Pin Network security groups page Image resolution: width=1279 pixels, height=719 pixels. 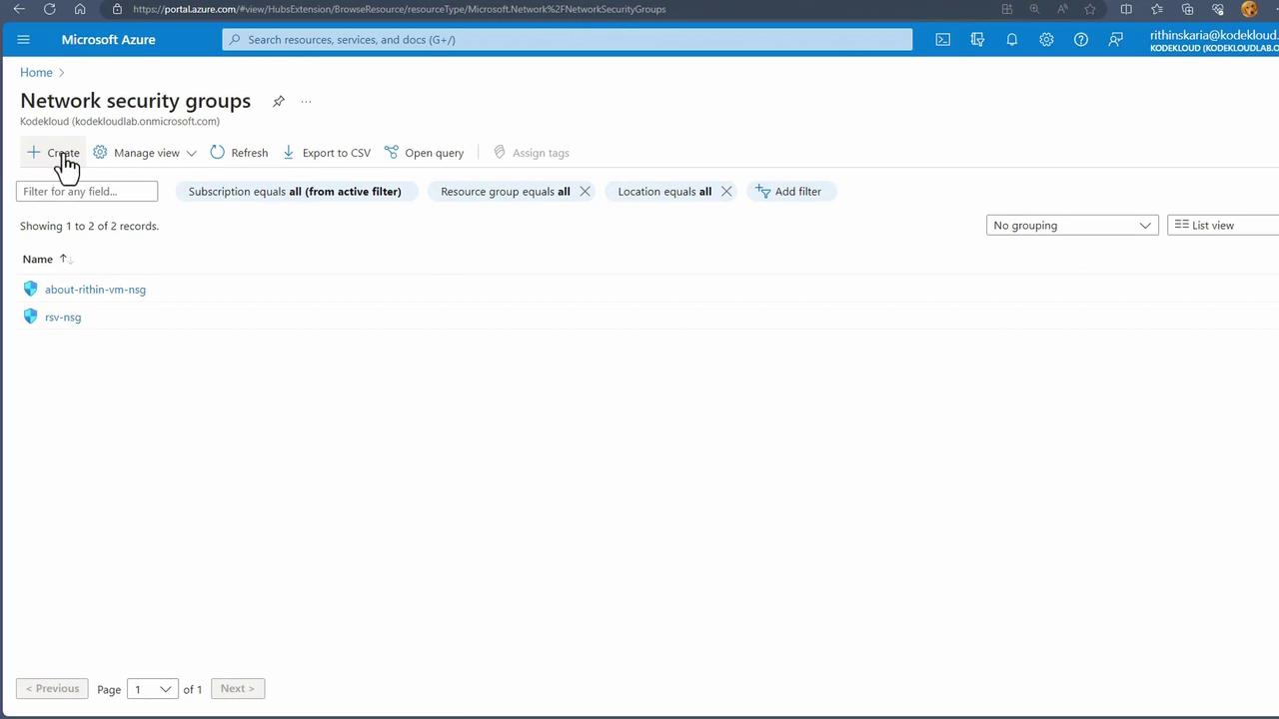(x=279, y=101)
